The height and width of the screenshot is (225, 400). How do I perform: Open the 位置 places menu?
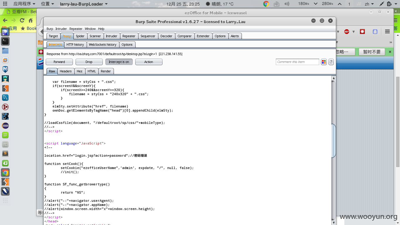[x=47, y=4]
